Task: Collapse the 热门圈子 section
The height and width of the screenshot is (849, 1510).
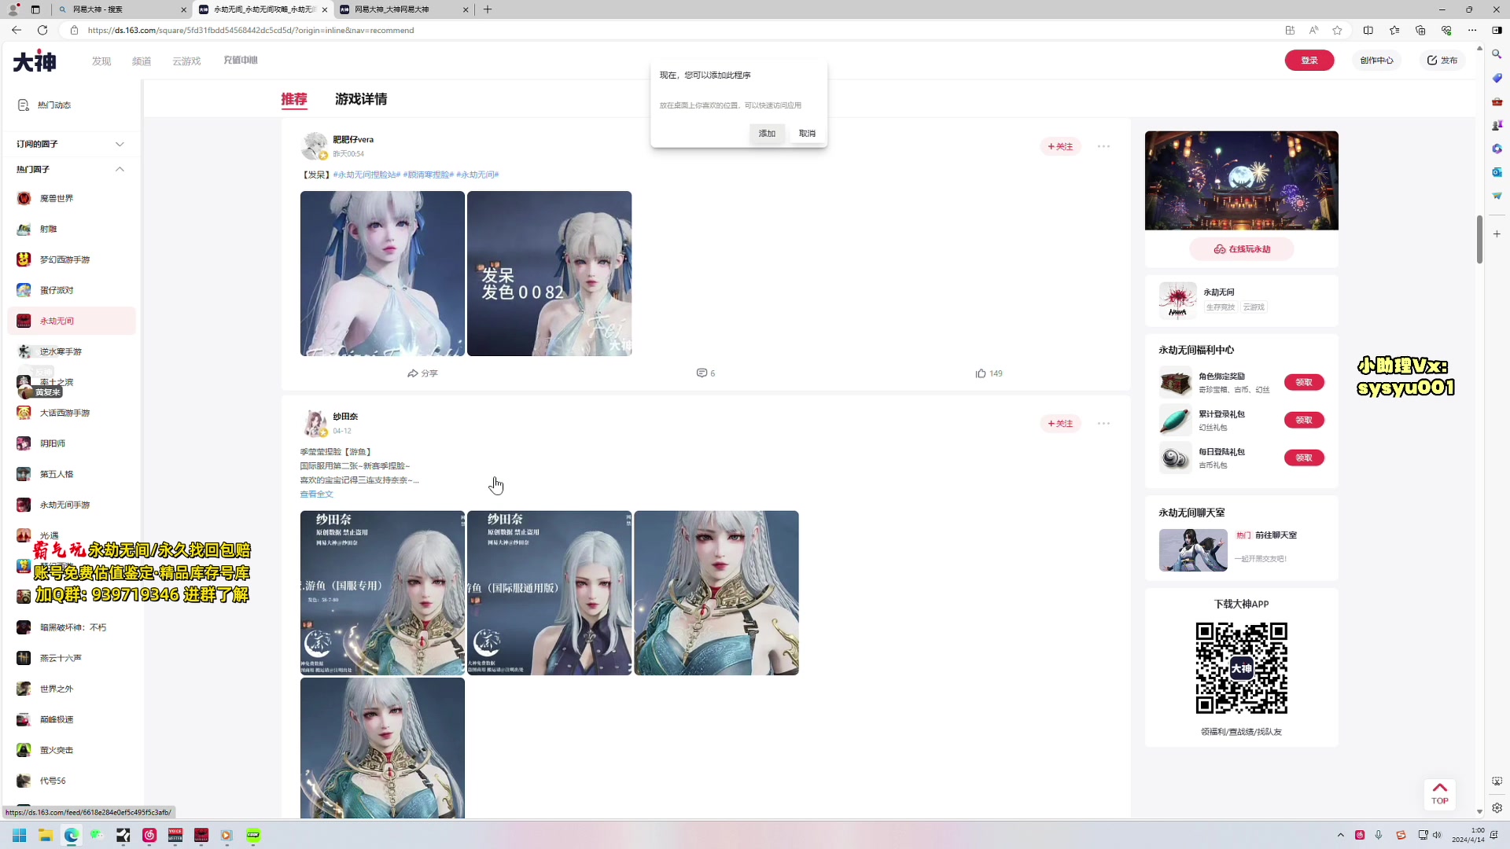Action: coord(120,169)
